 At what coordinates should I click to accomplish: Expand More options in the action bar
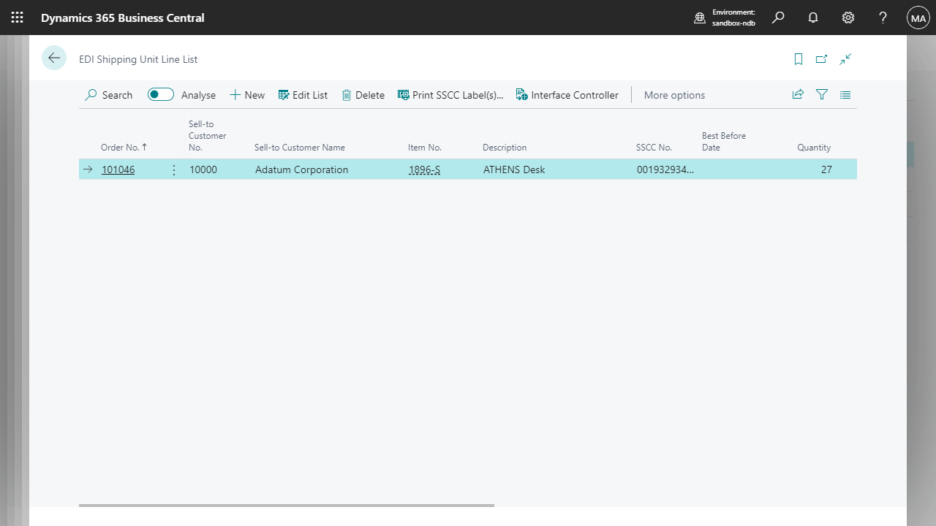(674, 95)
